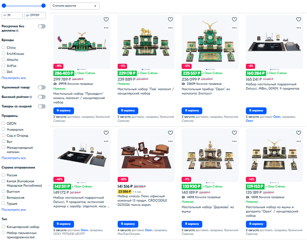Open the 'Сначала дорогие' sorting dropdown
This screenshot has width=307, height=240.
(75, 6)
